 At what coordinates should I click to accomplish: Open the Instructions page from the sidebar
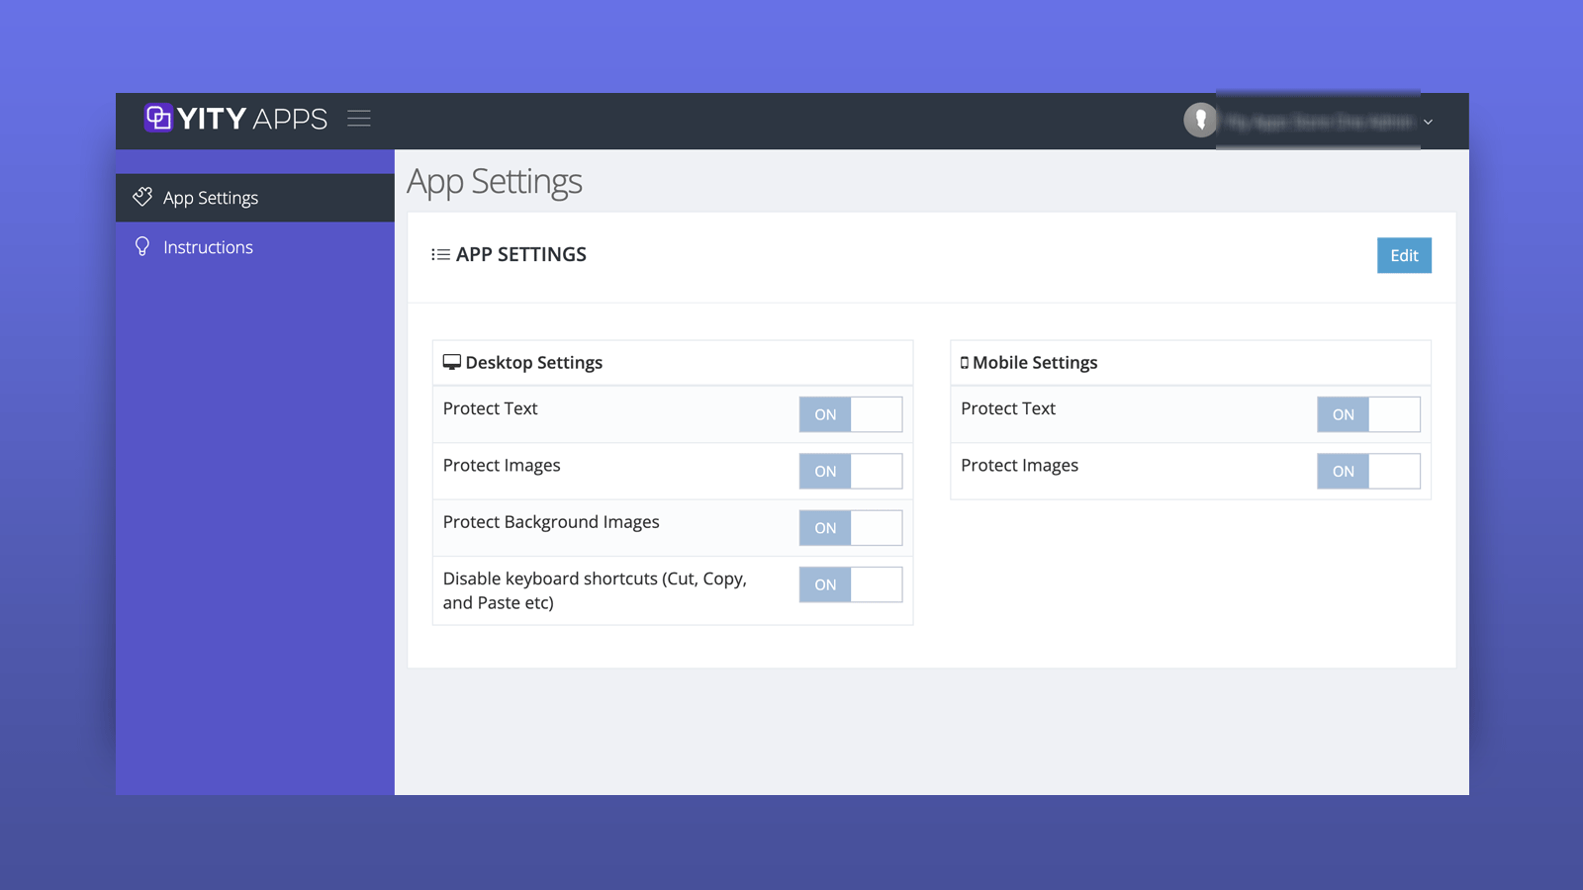point(208,246)
